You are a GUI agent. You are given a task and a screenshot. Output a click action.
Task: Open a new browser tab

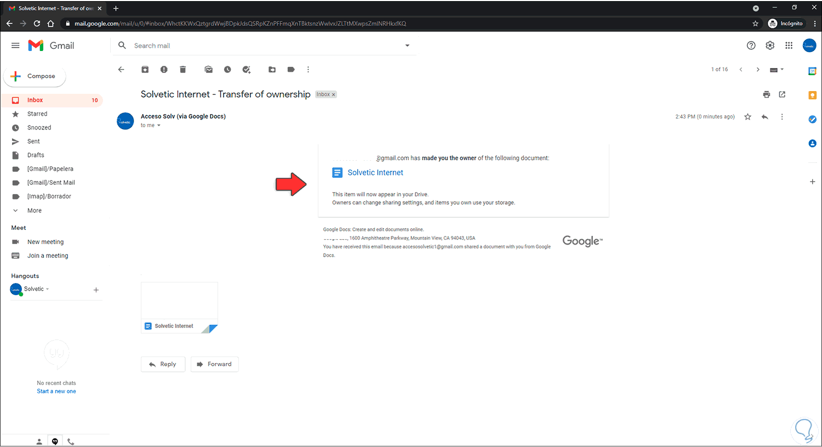point(116,8)
